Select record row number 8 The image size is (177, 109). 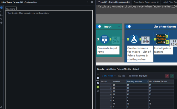(x=106, y=107)
